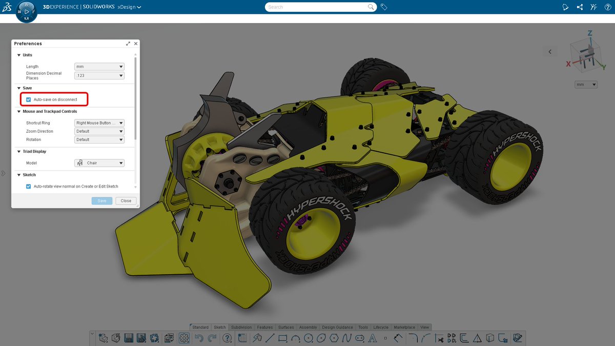This screenshot has width=615, height=346.
Task: Select the Slot sketch tool
Action: [x=360, y=338]
